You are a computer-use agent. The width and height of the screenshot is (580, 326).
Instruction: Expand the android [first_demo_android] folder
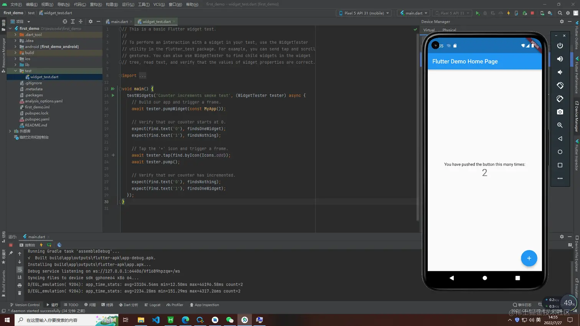click(x=15, y=47)
